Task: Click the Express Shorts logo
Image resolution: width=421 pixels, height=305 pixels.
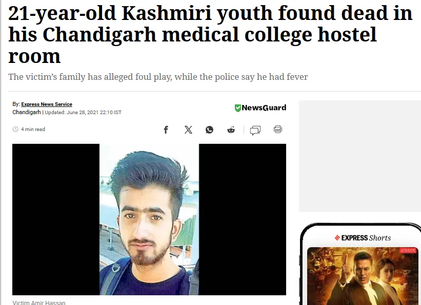Action: pyautogui.click(x=363, y=238)
